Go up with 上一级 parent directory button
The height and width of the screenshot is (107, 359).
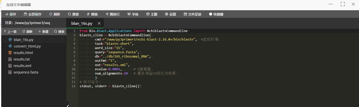tap(10, 31)
